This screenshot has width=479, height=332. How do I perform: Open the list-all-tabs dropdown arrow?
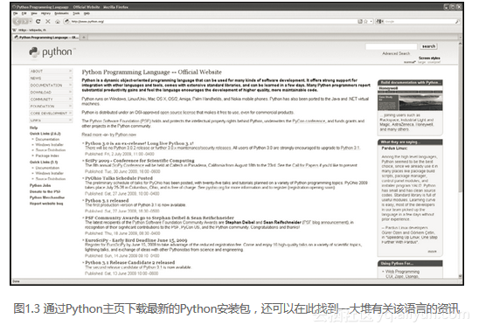pyautogui.click(x=460, y=38)
